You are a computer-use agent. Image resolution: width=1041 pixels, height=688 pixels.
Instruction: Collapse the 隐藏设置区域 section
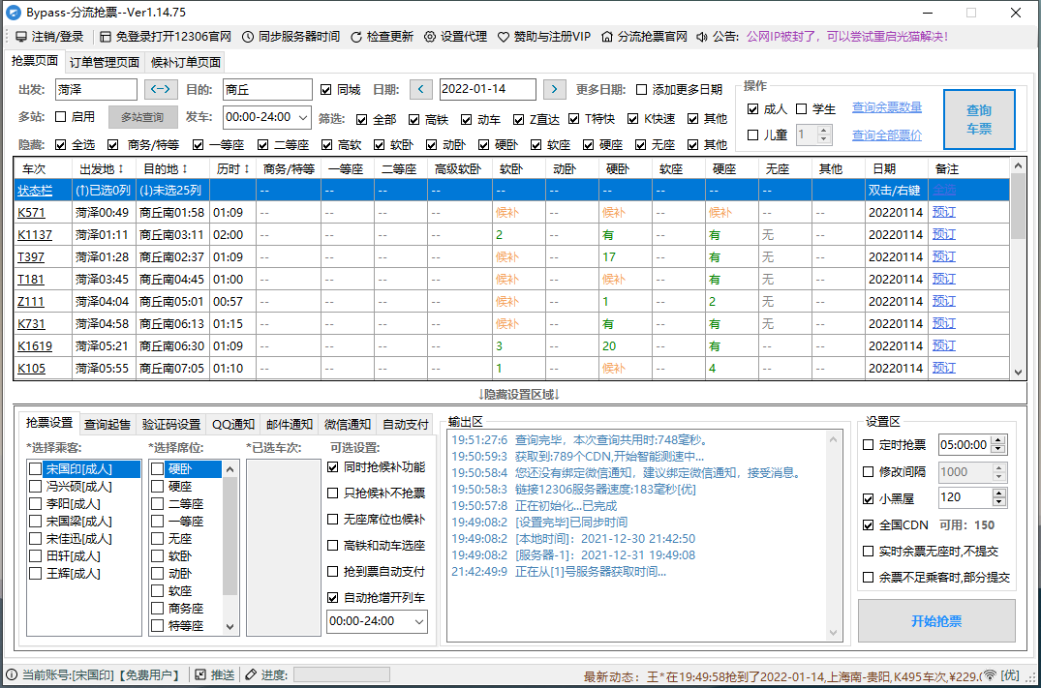(520, 392)
